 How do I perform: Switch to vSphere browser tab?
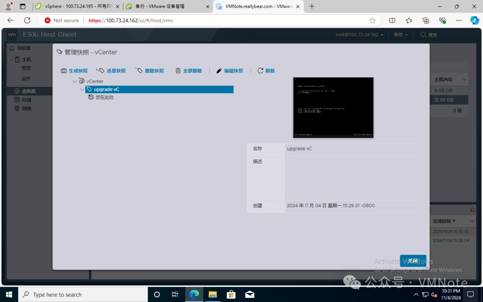[x=78, y=6]
